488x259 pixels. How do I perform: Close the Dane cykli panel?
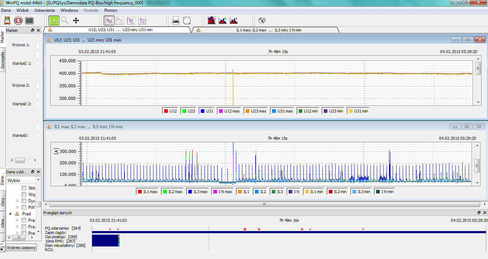coord(38,172)
